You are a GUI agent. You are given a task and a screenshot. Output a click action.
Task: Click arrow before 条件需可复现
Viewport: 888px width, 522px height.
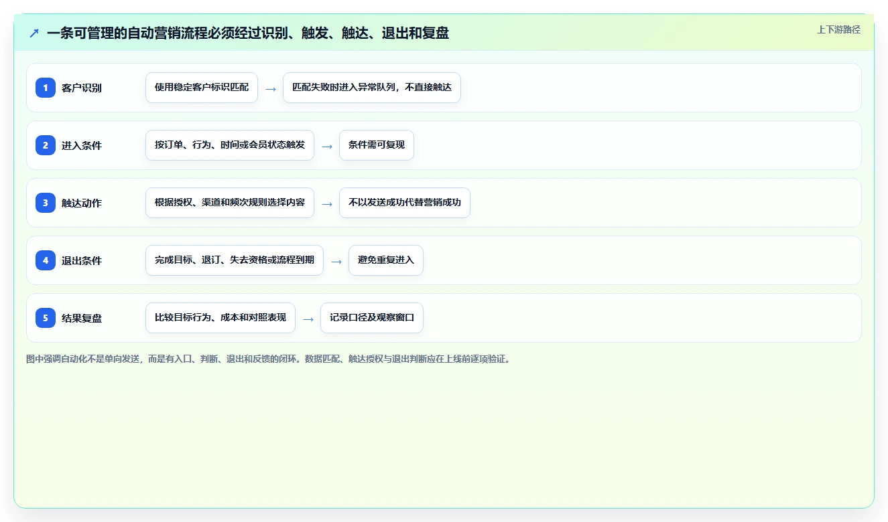point(327,146)
